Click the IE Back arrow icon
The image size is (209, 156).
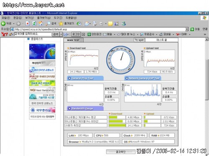[x=3, y=24]
